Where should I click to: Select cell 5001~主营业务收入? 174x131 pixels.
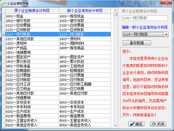85,121
